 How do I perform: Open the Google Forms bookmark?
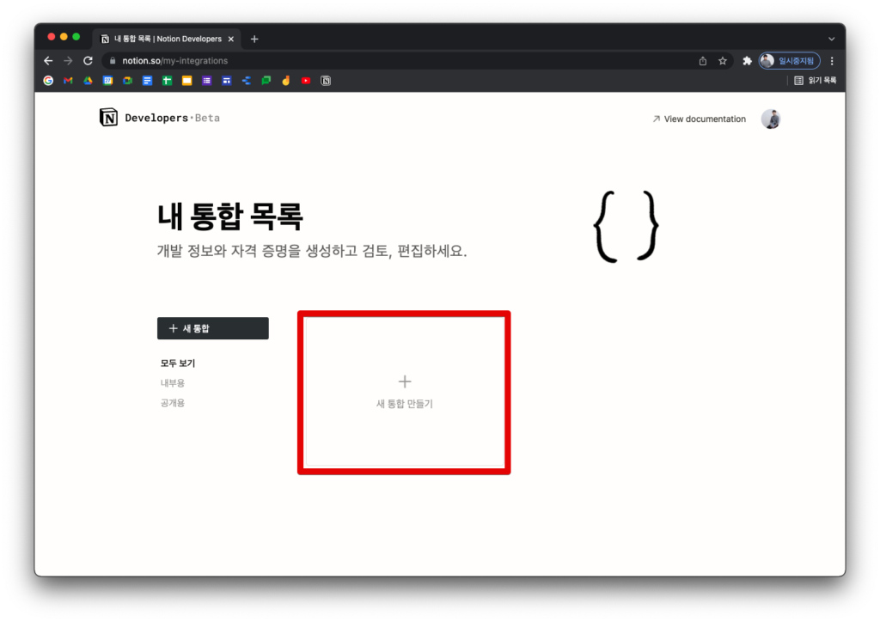[x=206, y=80]
